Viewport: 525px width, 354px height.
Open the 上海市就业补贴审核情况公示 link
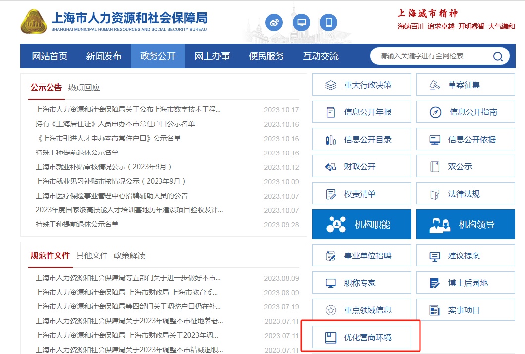pos(104,167)
